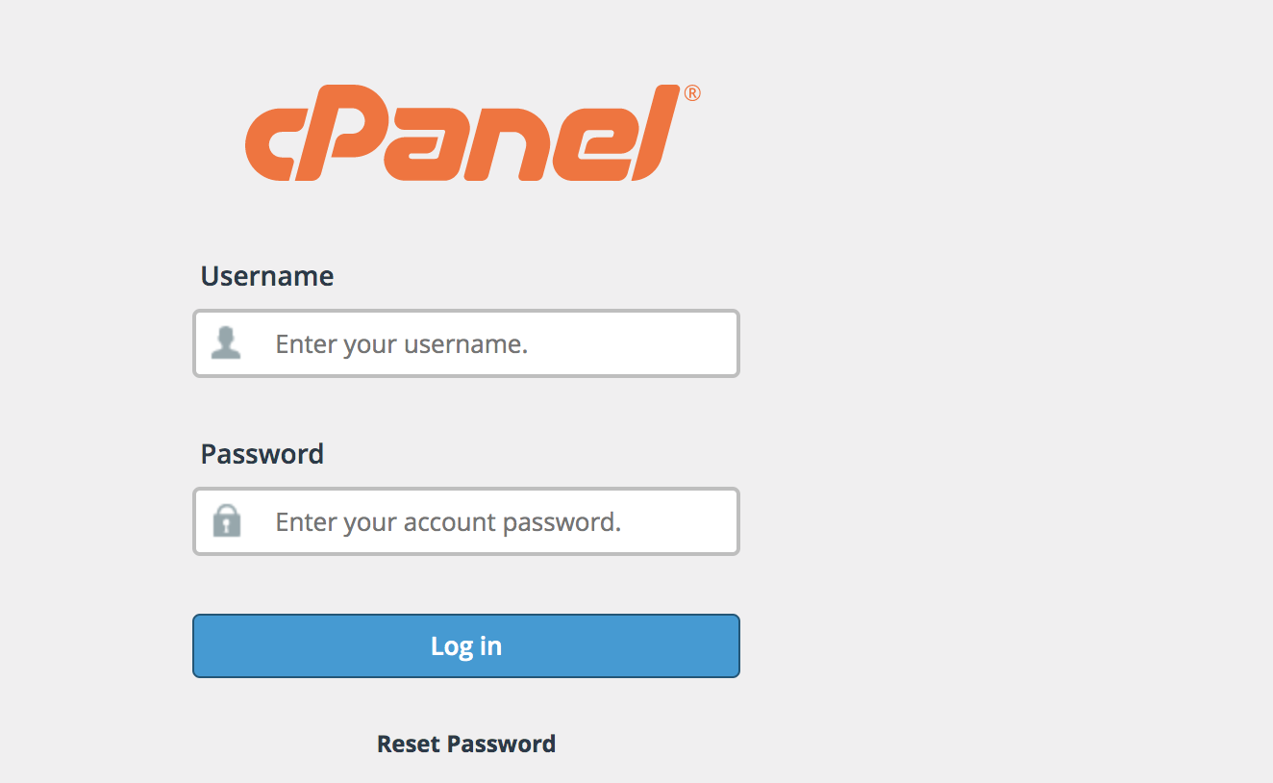Click the left edge of Log in button
This screenshot has width=1273, height=783.
coord(207,645)
